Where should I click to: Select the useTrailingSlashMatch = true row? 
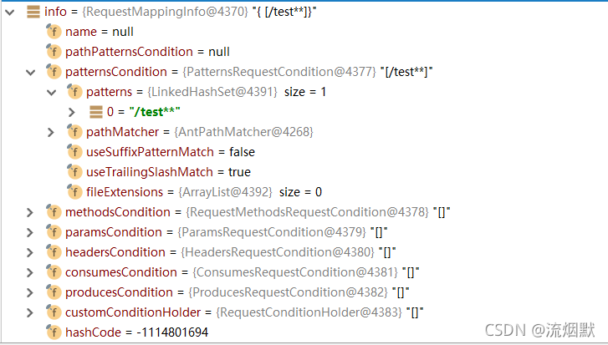(168, 172)
